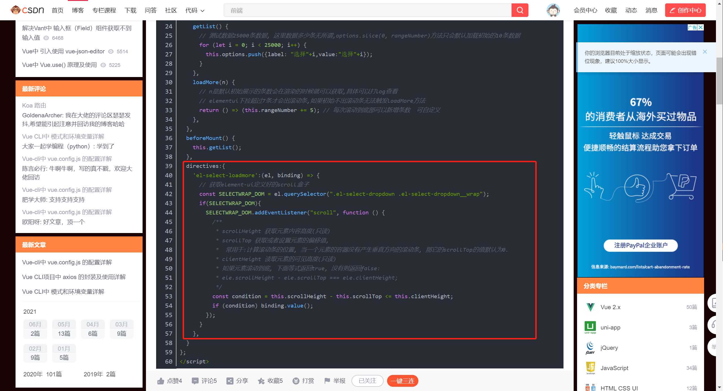Screen dimensions: 723x391
Task: Toggle the 已关注 follow button
Action: coord(367,381)
